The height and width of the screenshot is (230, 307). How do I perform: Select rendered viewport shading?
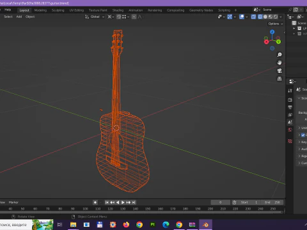point(276,17)
